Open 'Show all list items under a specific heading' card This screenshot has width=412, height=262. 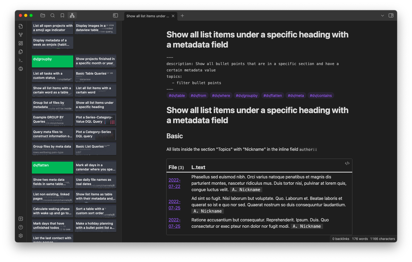(95, 105)
